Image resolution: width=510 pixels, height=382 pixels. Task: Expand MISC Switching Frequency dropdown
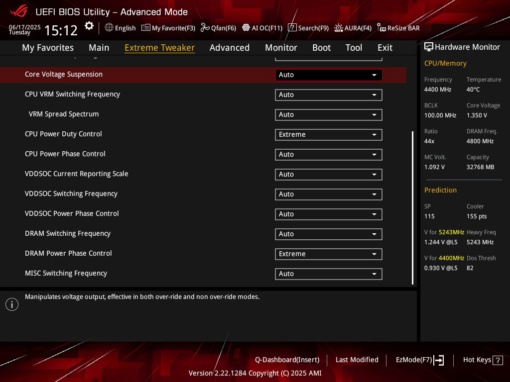click(329, 274)
